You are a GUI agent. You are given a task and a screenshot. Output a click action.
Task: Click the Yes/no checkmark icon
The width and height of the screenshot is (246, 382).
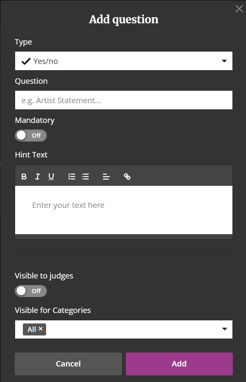click(26, 61)
